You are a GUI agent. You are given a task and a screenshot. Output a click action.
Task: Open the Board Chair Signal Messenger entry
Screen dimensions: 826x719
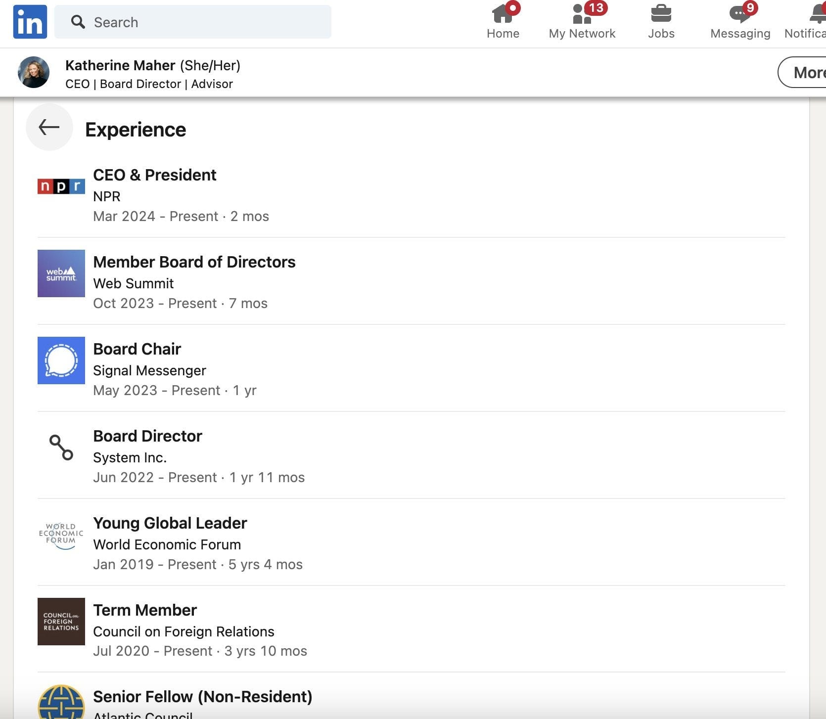pyautogui.click(x=411, y=369)
